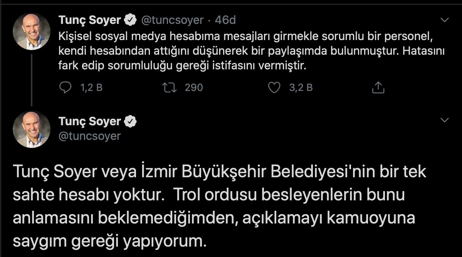
Task: Open the Tunç Soyer name link in first tweet
Action: (90, 20)
